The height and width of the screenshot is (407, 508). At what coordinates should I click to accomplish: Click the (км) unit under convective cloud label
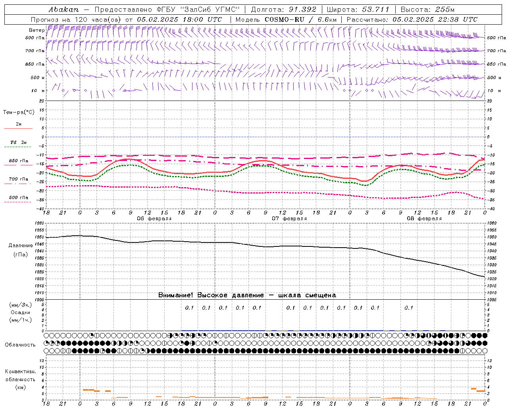(20, 387)
